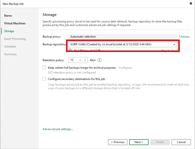Enable keeping full backups for archival purposes
The width and height of the screenshot is (195, 149).
[44, 68]
